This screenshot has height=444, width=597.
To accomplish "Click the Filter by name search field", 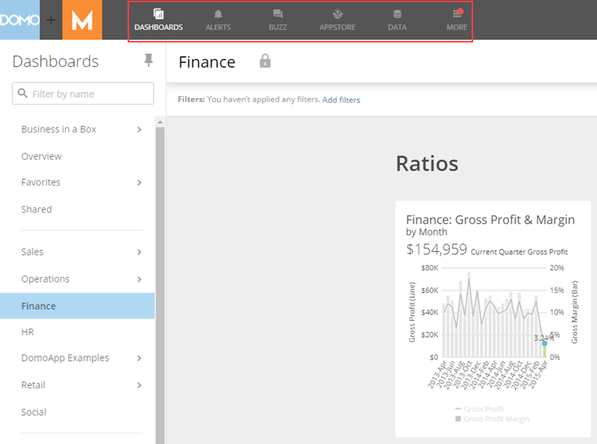I will coord(83,94).
